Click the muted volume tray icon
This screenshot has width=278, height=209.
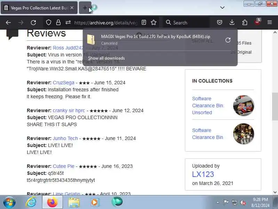coord(243,202)
